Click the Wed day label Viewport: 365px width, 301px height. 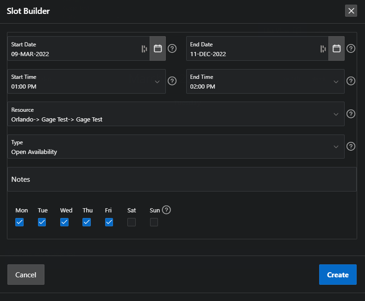[66, 210]
